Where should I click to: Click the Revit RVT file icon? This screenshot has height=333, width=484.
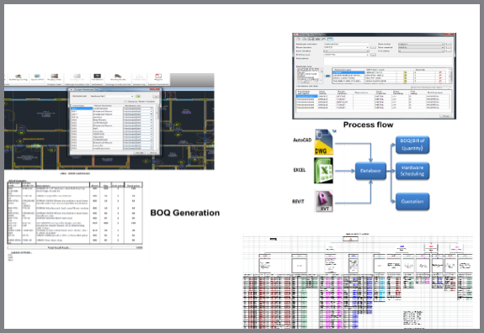pos(324,201)
